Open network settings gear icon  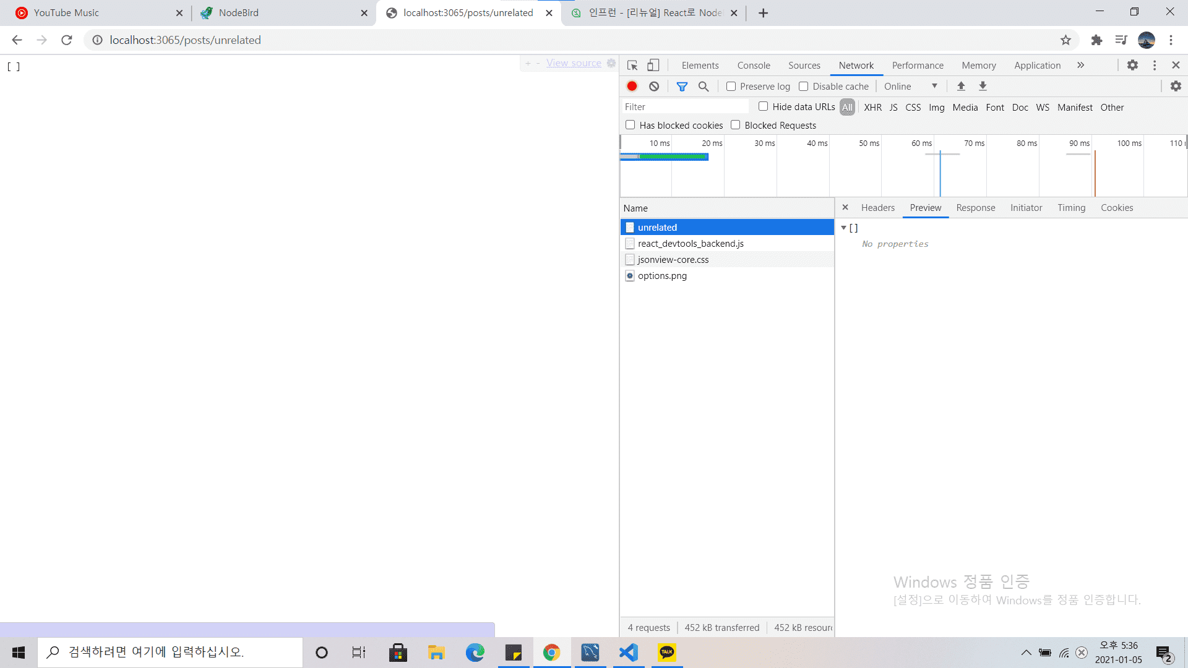click(1176, 87)
